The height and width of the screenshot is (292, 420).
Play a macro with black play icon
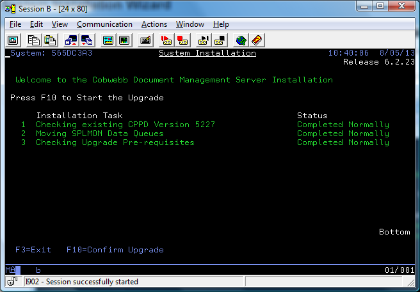[204, 40]
